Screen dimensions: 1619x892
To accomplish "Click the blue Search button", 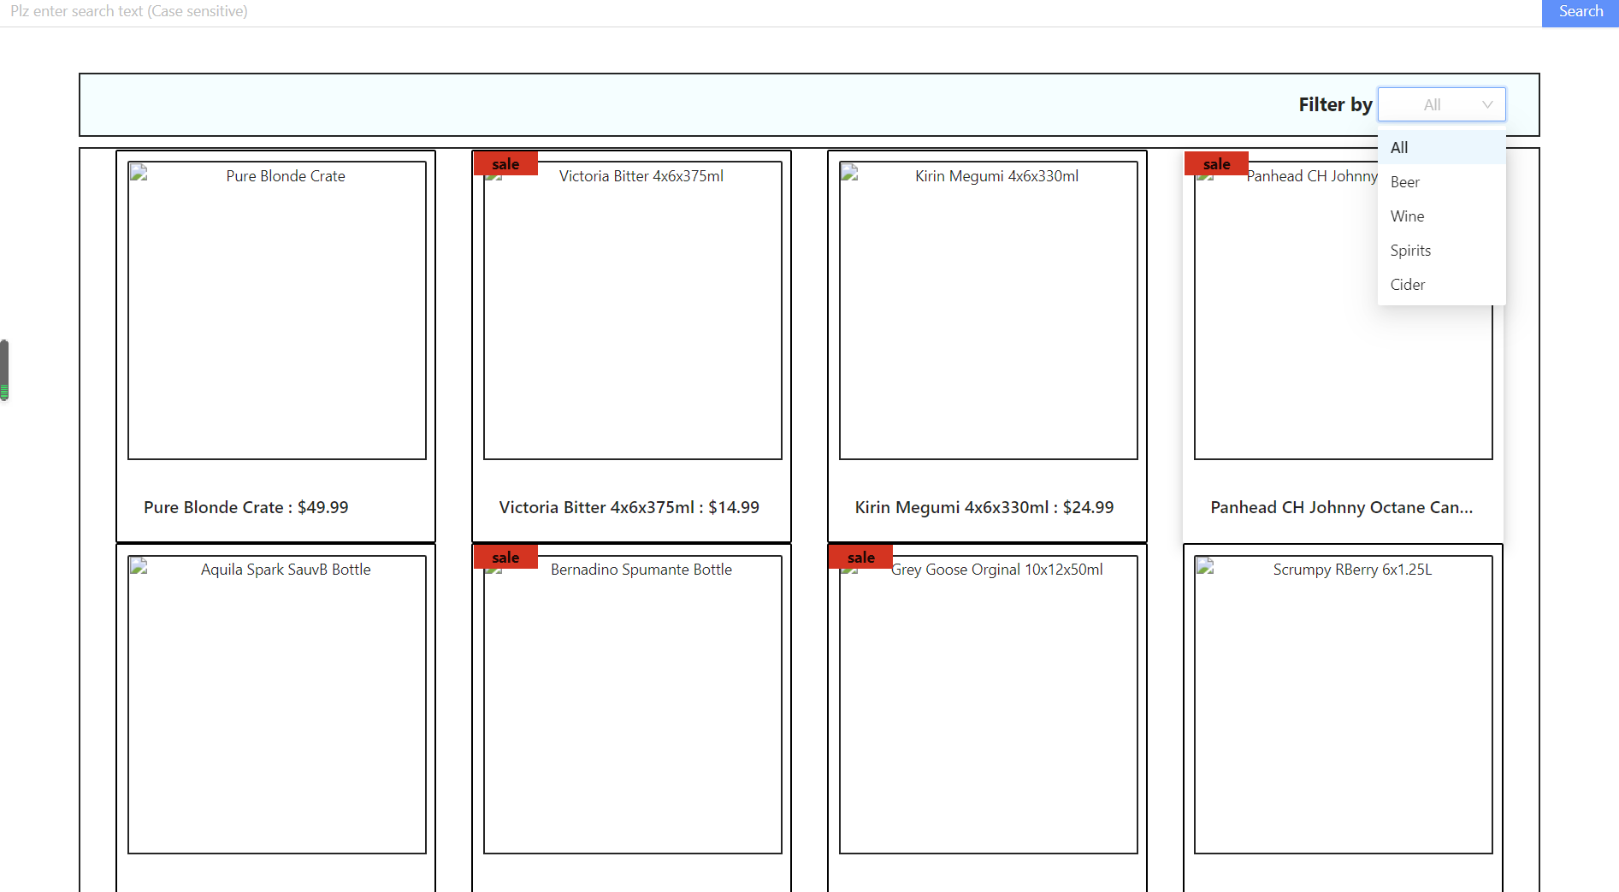I will [x=1581, y=12].
